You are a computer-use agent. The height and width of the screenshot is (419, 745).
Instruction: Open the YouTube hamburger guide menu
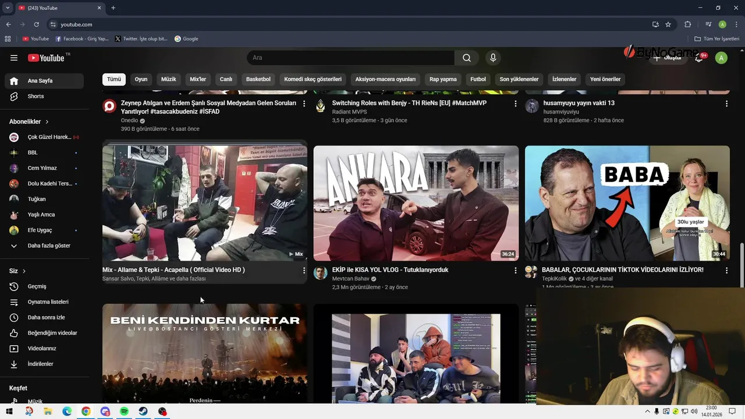(14, 58)
